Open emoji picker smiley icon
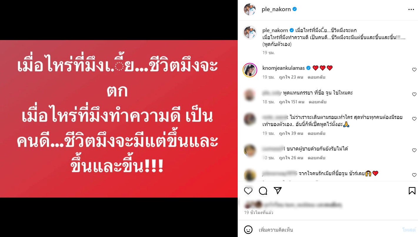418x237 pixels. [248, 230]
